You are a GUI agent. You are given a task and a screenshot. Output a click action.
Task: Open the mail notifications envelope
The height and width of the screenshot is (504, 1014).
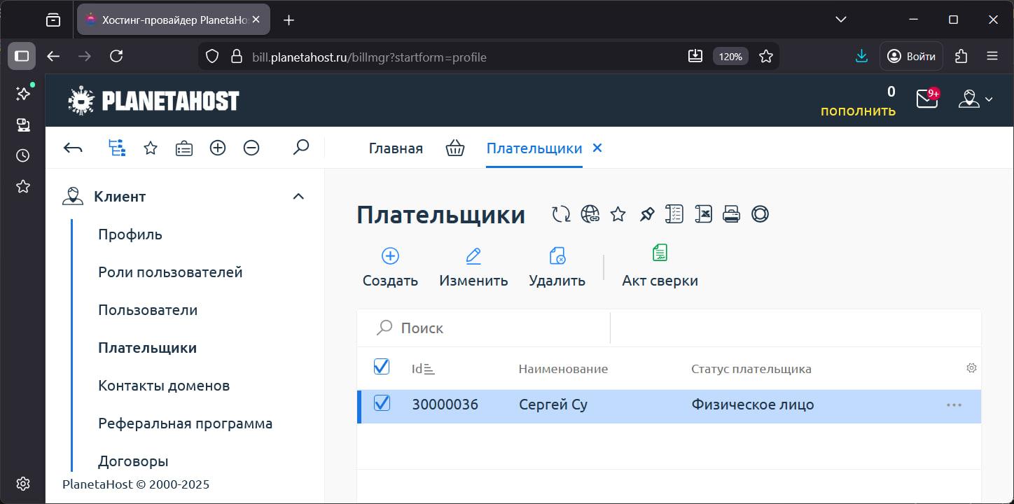[x=926, y=99]
